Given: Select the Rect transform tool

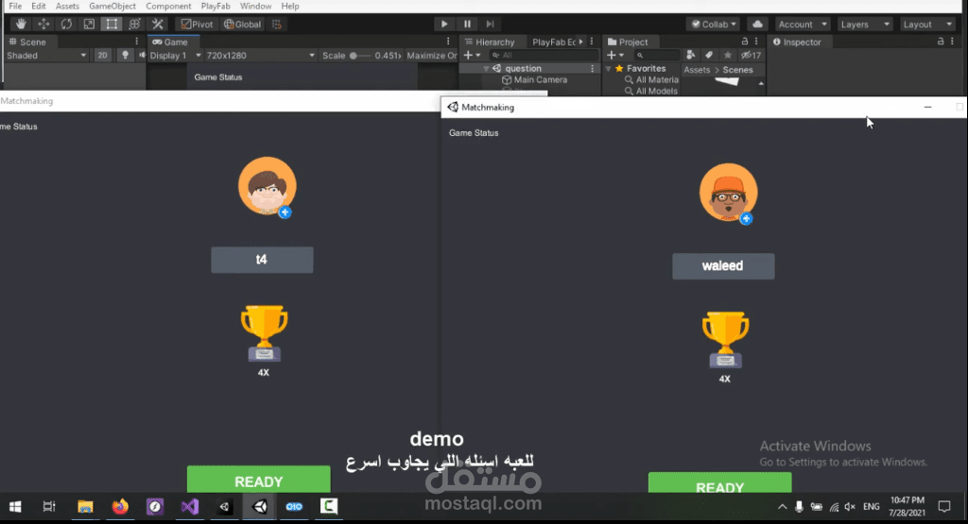Looking at the screenshot, I should pos(112,24).
